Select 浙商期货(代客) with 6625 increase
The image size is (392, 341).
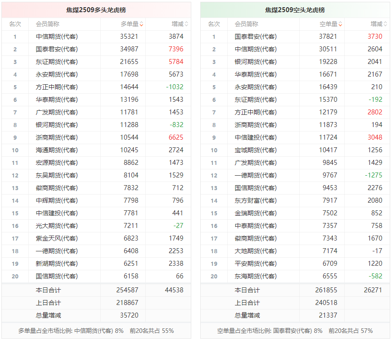(57, 137)
